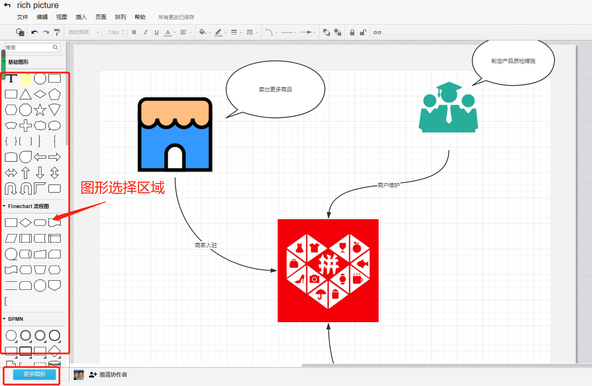Pick the left arrow shape
Viewport: 592px width, 386px height.
pyautogui.click(x=40, y=157)
